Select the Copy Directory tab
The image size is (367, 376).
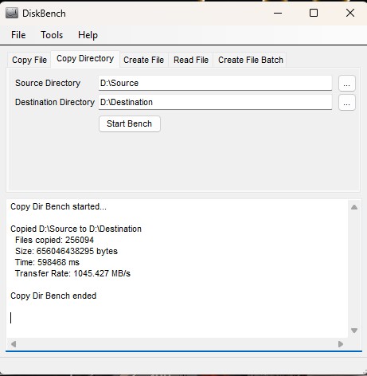pyautogui.click(x=85, y=59)
